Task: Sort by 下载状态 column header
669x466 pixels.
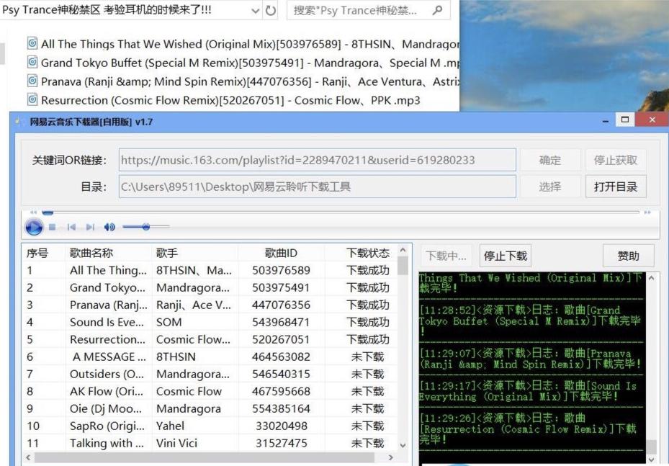Action: click(367, 253)
